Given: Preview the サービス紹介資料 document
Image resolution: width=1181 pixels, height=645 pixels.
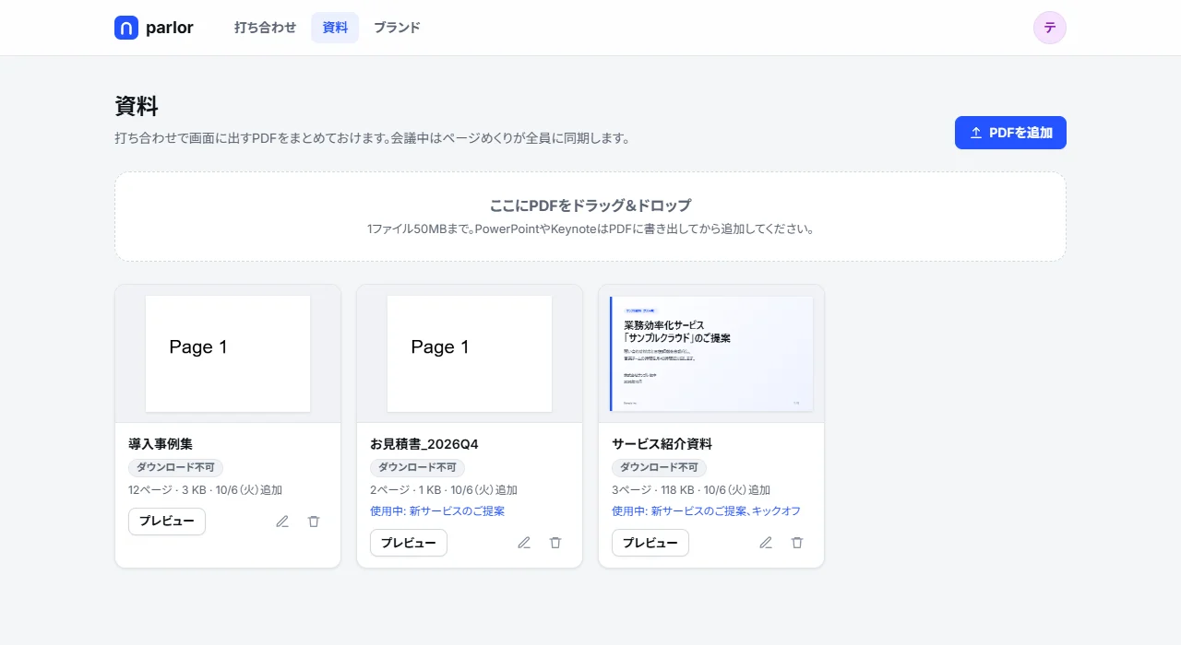Looking at the screenshot, I should coord(650,543).
